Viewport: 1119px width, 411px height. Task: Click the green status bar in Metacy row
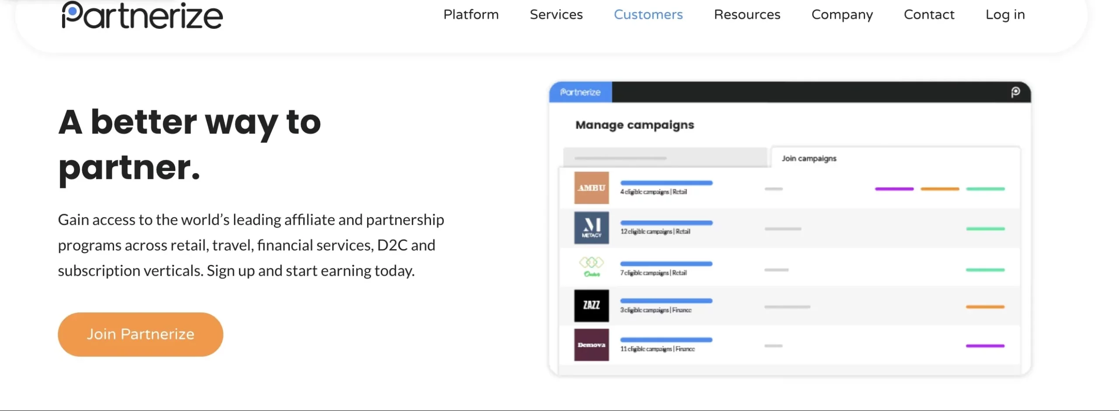coord(985,229)
